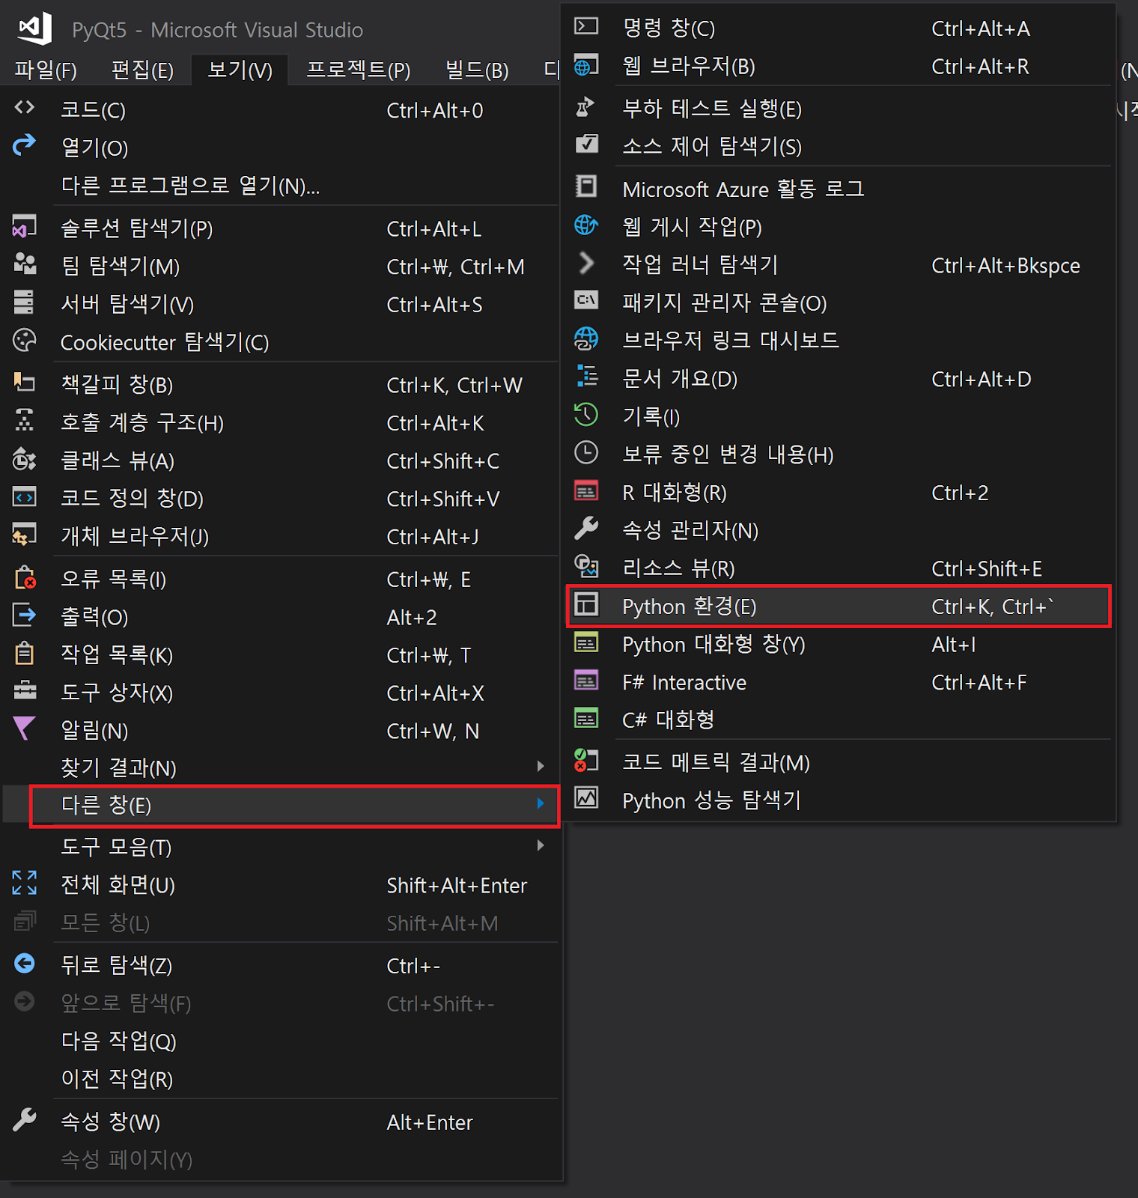Click the 리소스 뷰 icon
The width and height of the screenshot is (1138, 1198).
click(586, 566)
